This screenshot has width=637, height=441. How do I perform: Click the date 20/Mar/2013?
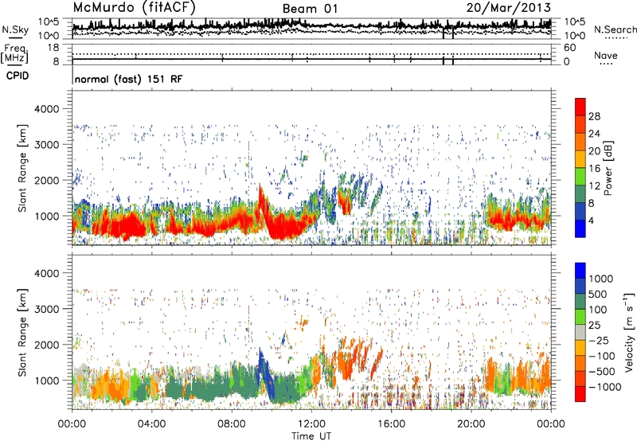coord(509,7)
